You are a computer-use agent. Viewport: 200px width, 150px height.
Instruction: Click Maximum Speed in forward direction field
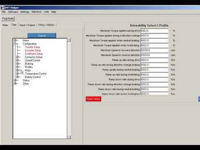pos(155,50)
